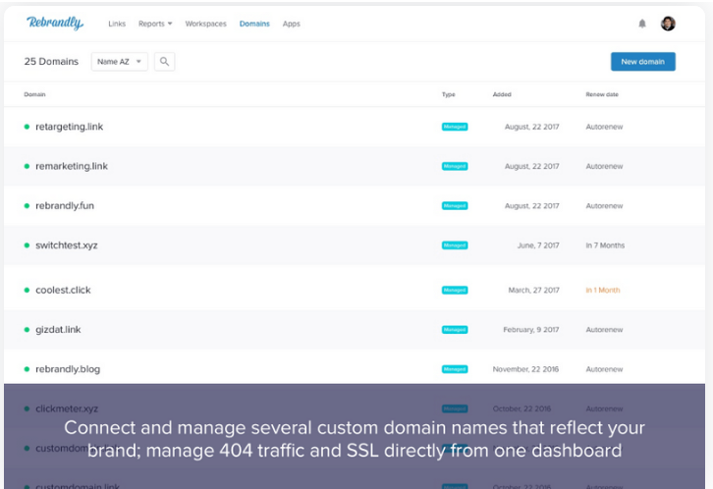
Task: Click green status dot for gizdat.link
Action: [27, 330]
